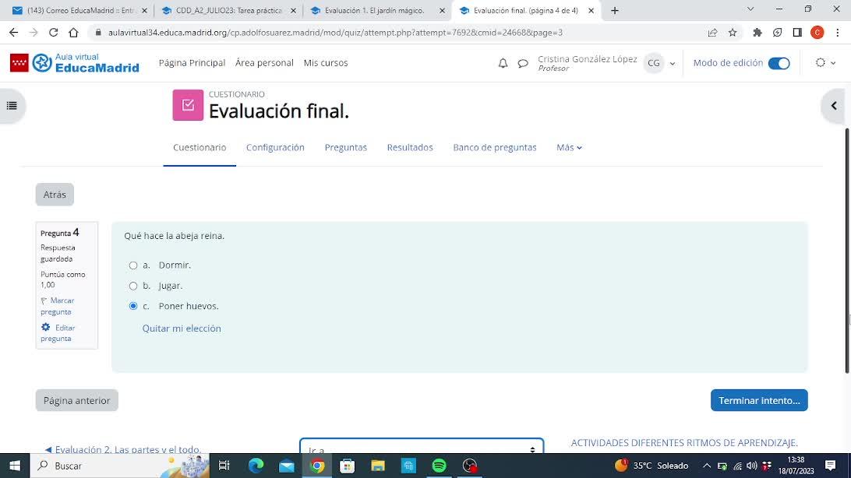
Task: Open the accessibility settings icon in header
Action: point(821,63)
